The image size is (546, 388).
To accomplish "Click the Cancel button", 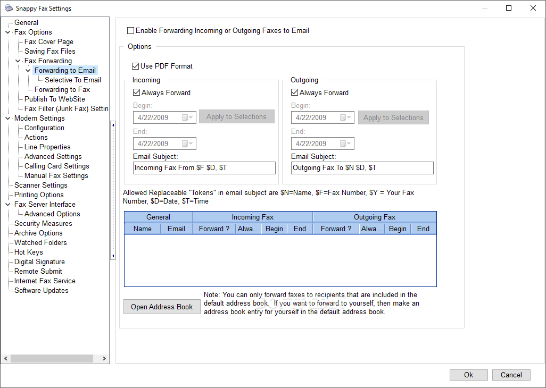I will click(511, 375).
